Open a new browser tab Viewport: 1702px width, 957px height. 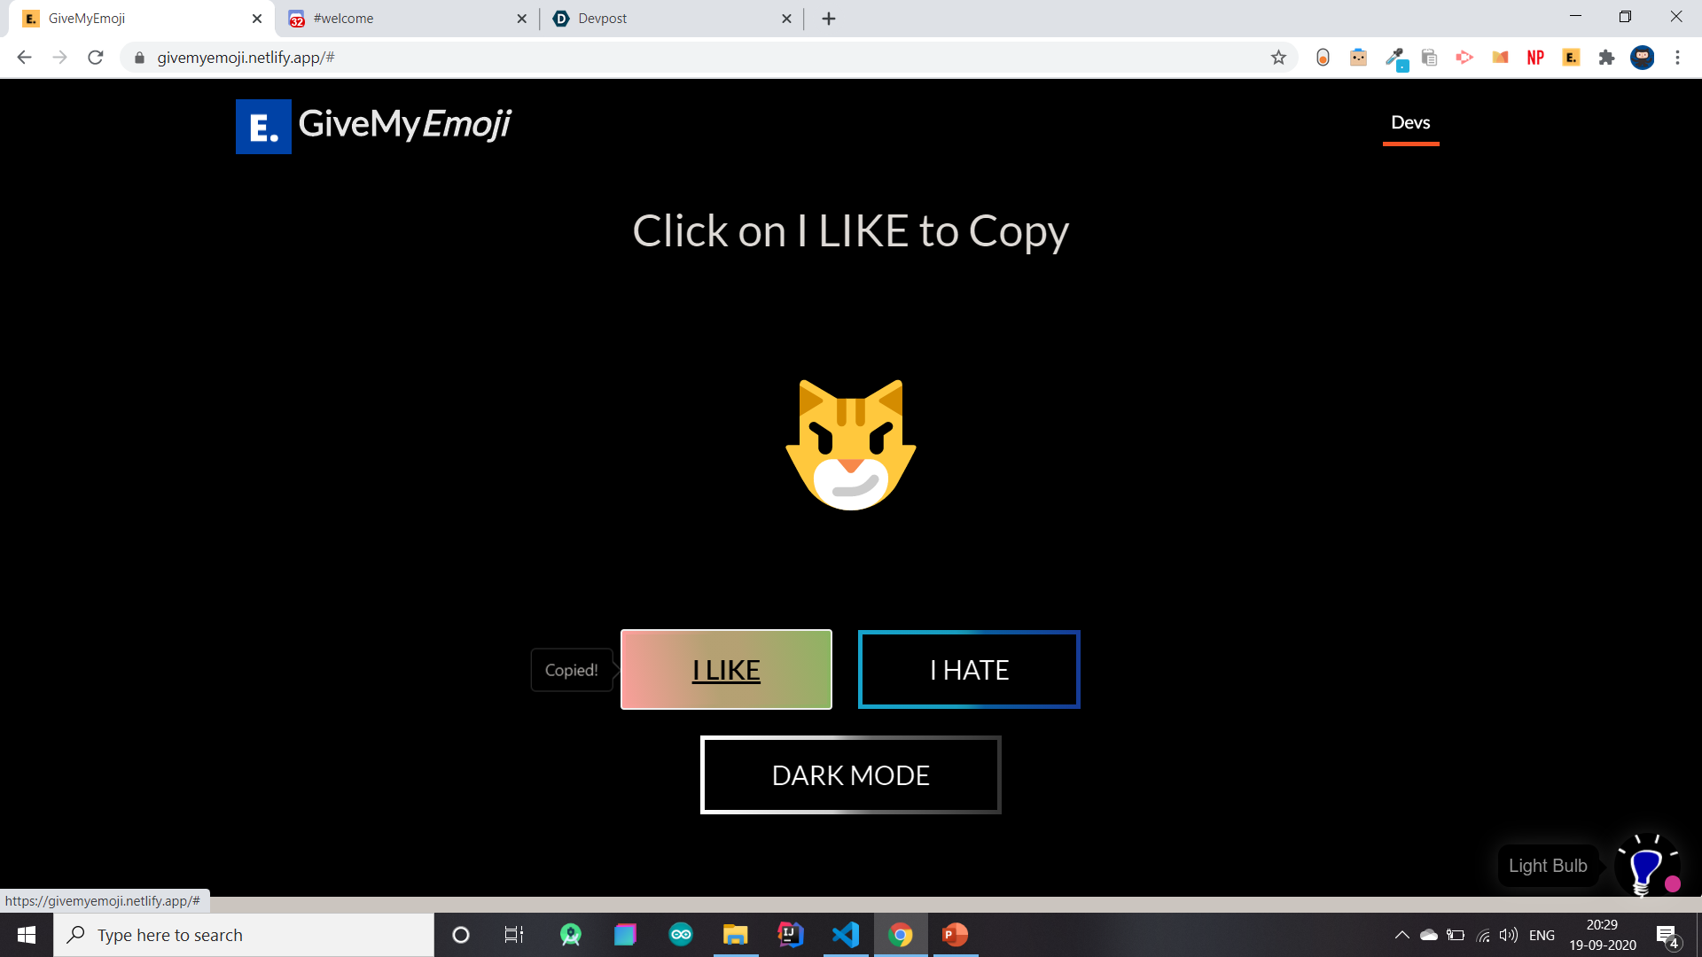(829, 19)
